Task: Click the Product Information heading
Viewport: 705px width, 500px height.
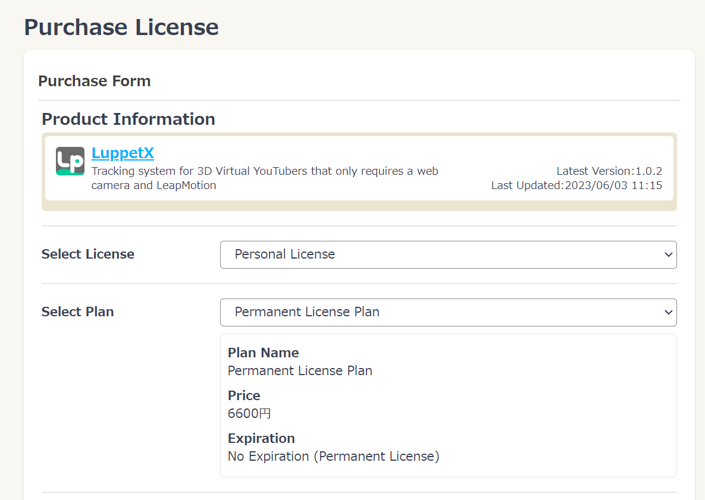Action: [129, 119]
